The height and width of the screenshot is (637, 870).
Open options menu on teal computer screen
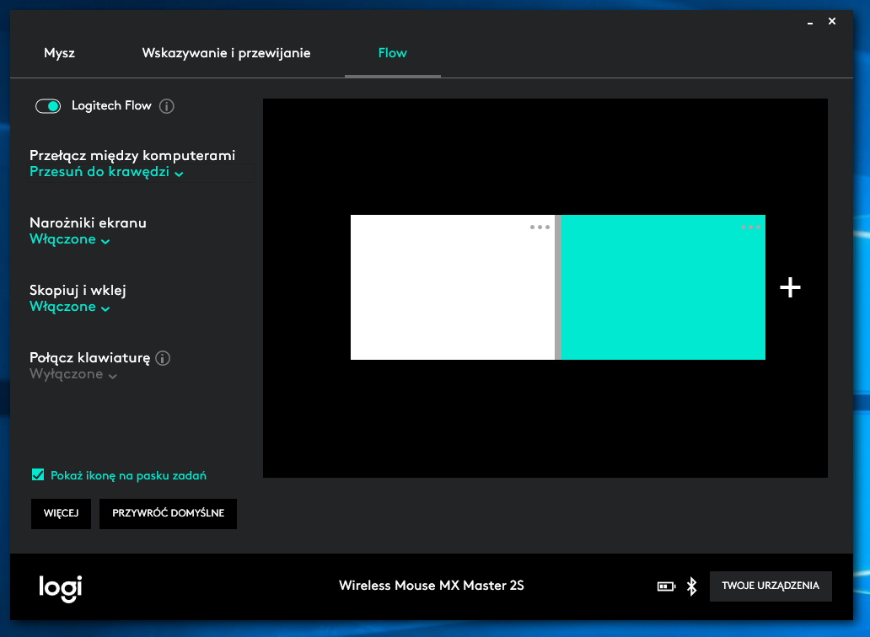tap(750, 227)
